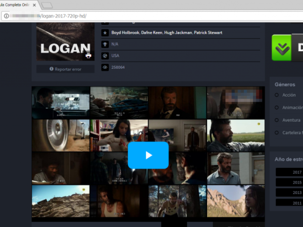This screenshot has height=227, width=303.
Task: Open a new browser tab
Action: click(x=47, y=5)
